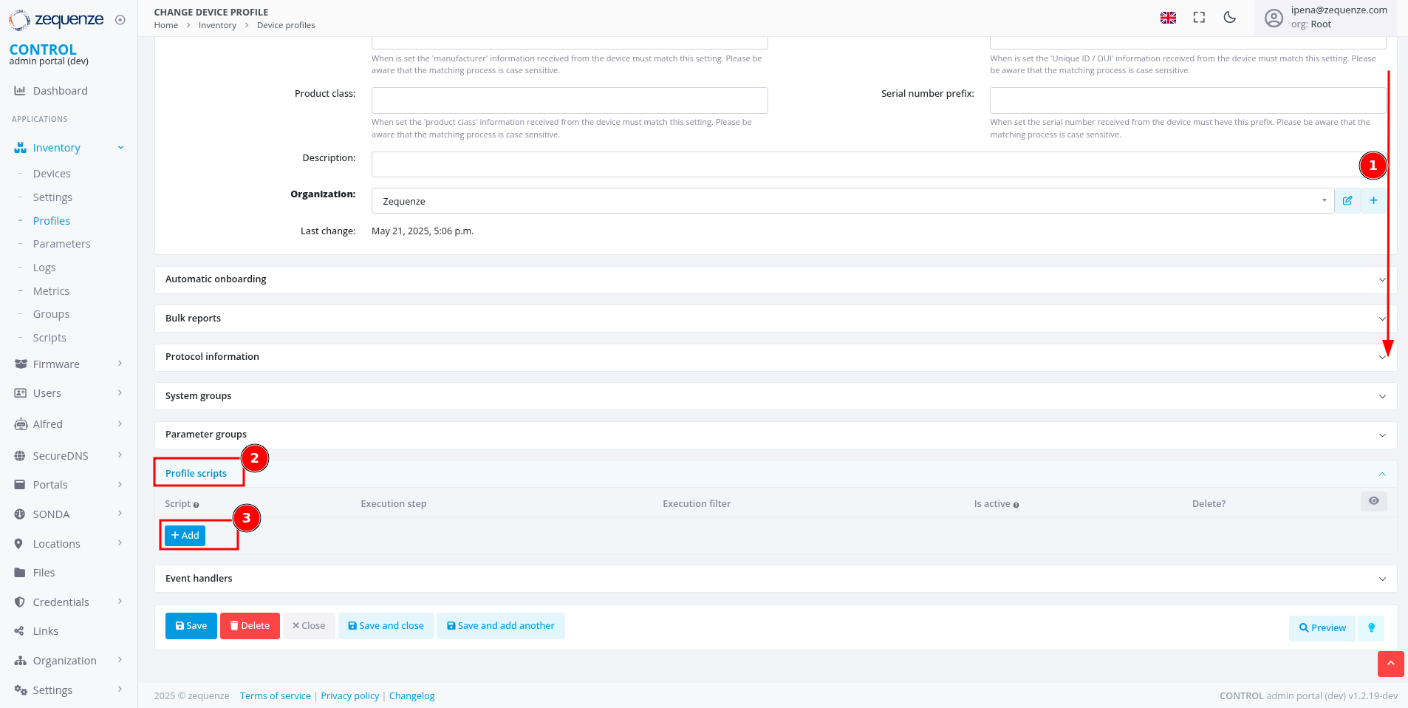
Task: Expand the Automatic onboarding section
Action: coord(775,279)
